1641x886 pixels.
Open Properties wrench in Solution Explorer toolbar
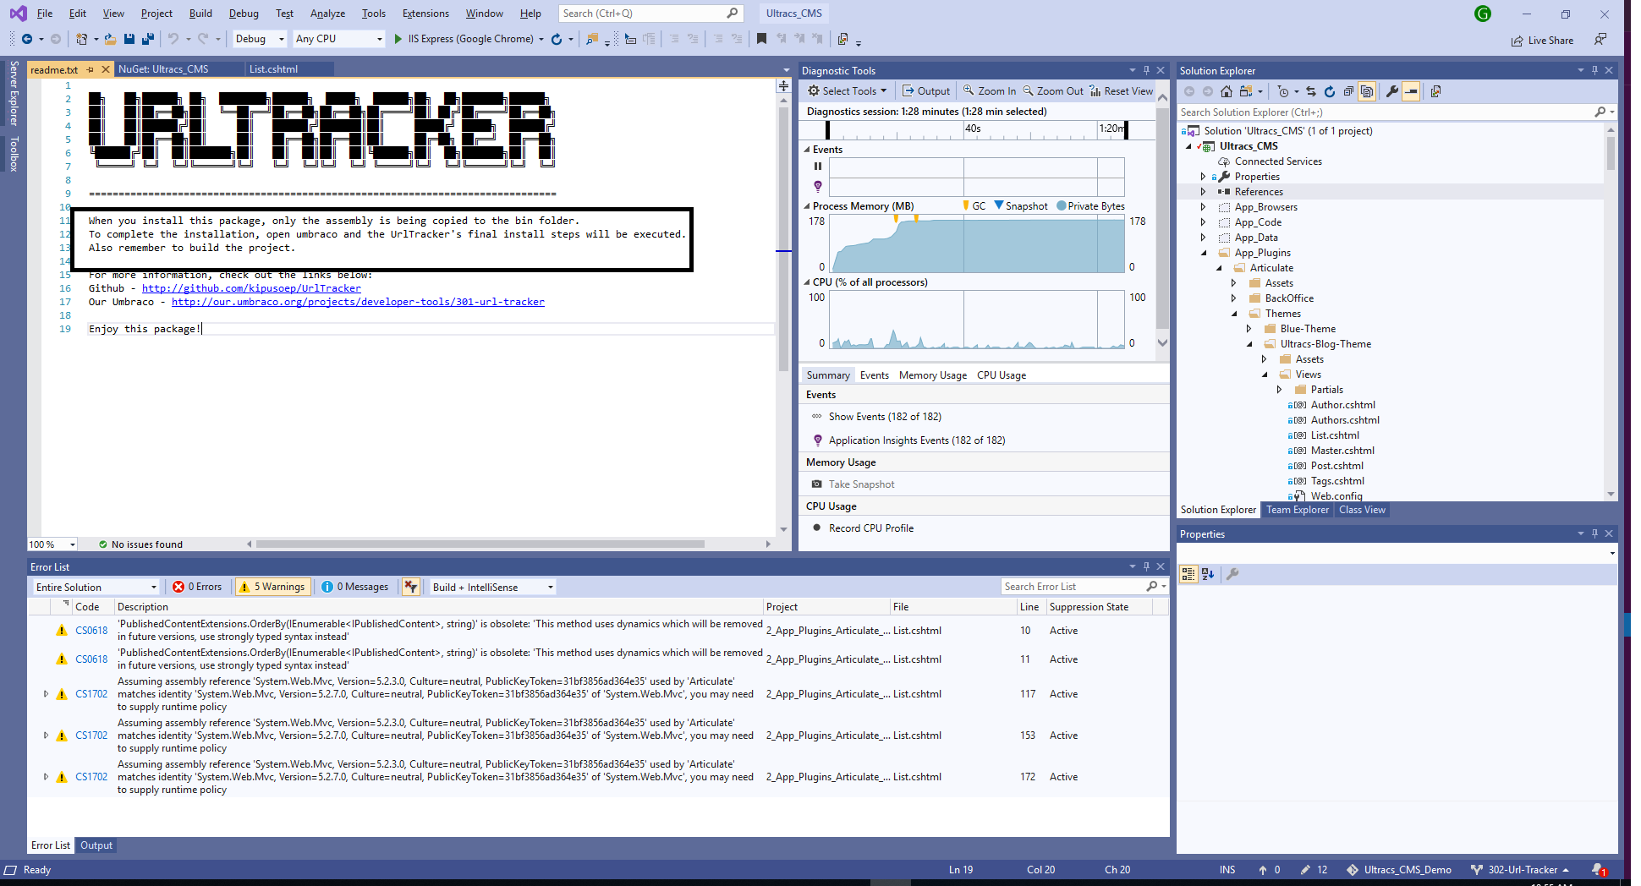[x=1391, y=91]
